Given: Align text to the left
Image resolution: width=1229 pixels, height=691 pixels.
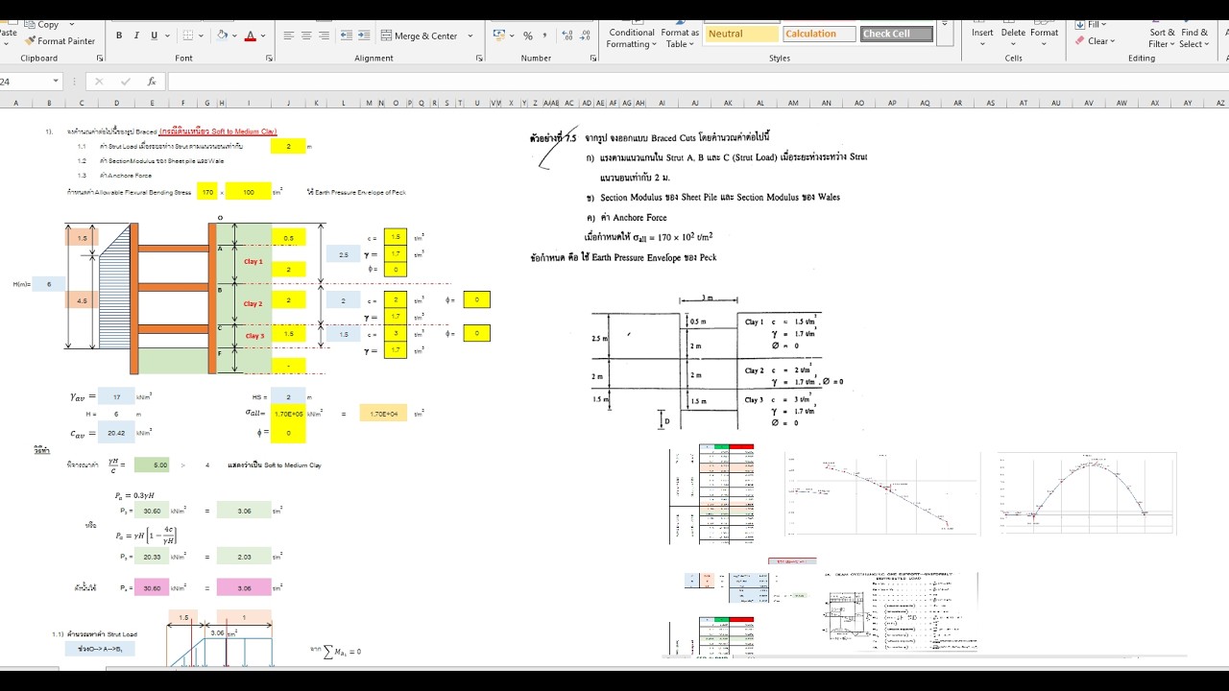Looking at the screenshot, I should point(289,36).
